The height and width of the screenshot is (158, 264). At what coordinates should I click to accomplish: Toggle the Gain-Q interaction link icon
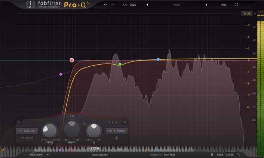click(x=85, y=124)
